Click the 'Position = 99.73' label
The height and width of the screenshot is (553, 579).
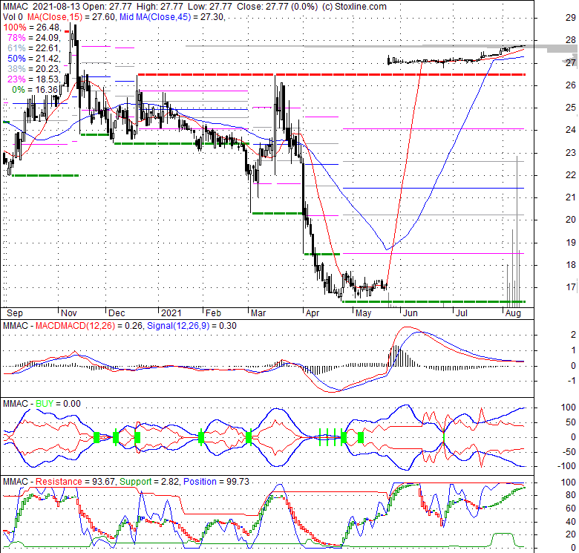click(x=216, y=482)
